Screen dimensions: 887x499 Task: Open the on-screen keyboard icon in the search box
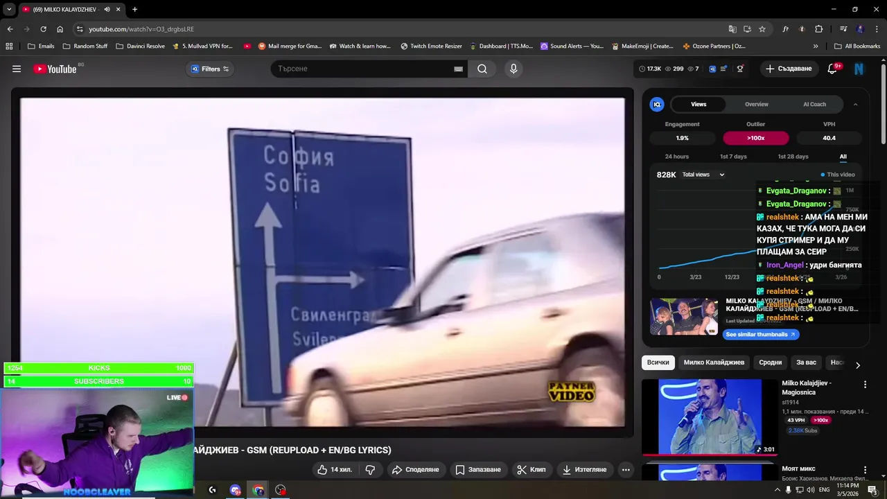click(x=458, y=69)
